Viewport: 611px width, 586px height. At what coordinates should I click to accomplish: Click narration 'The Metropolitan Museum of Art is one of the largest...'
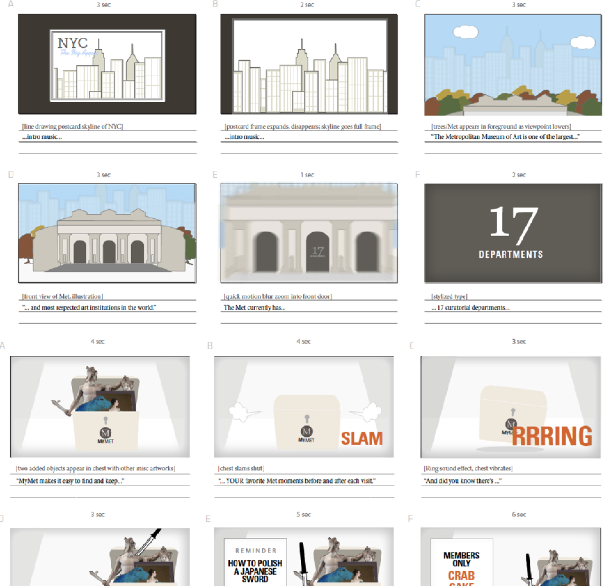coord(505,137)
